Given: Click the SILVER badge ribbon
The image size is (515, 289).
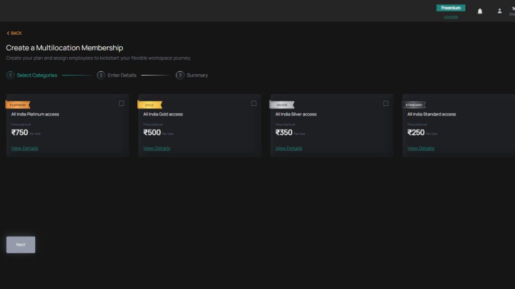Looking at the screenshot, I should click(x=282, y=105).
